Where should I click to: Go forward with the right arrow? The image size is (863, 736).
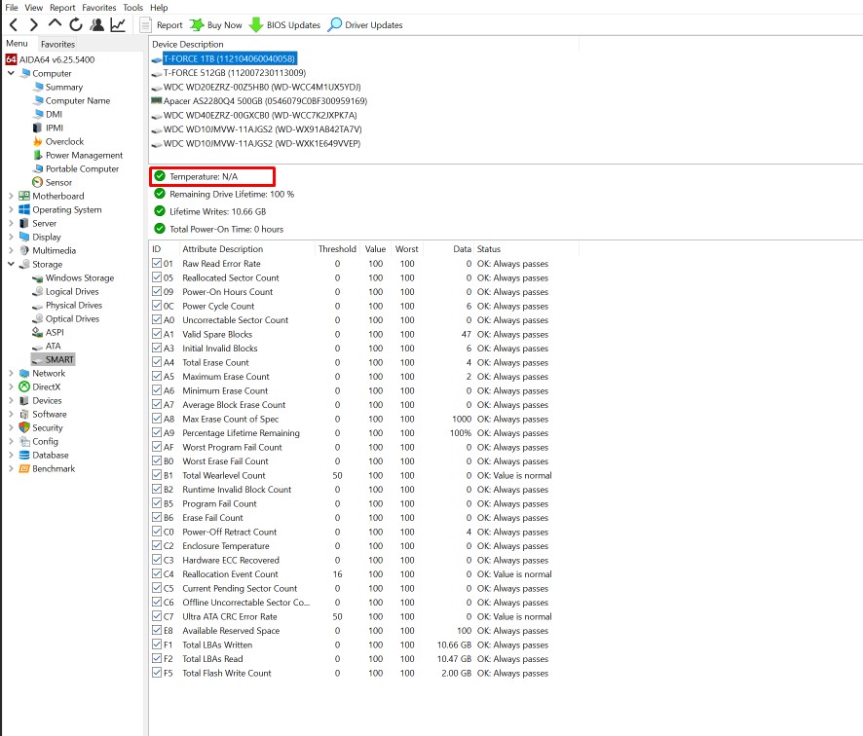tap(33, 24)
